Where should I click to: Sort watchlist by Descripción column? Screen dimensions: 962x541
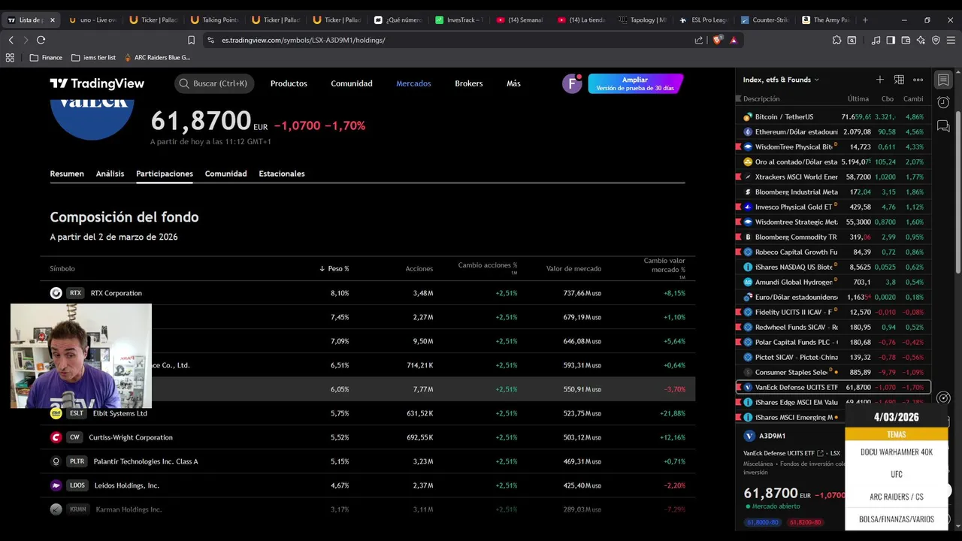pos(761,98)
